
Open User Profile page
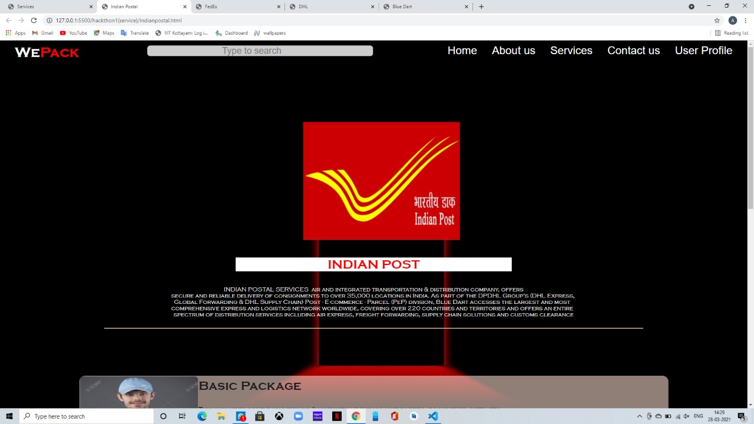(x=703, y=51)
